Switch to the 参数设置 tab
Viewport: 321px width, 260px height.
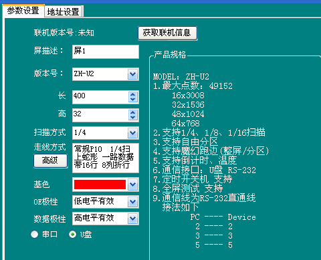click(x=23, y=11)
